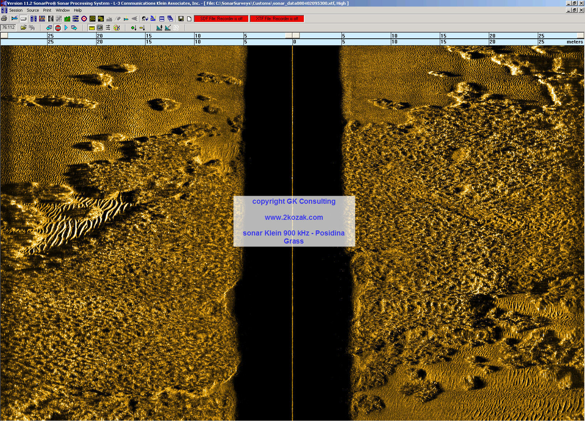This screenshot has width=585, height=421.
Task: Click the open folder icon
Action: (23, 28)
